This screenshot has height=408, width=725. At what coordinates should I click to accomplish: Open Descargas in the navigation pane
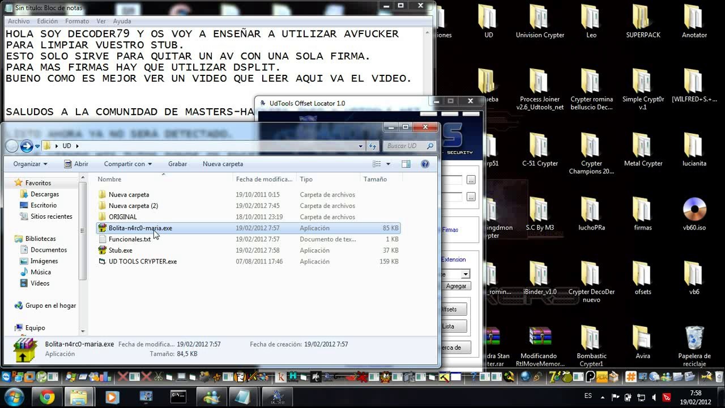coord(45,194)
